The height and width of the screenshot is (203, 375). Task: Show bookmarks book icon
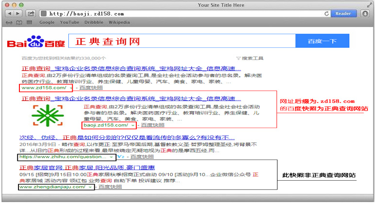coord(19,22)
